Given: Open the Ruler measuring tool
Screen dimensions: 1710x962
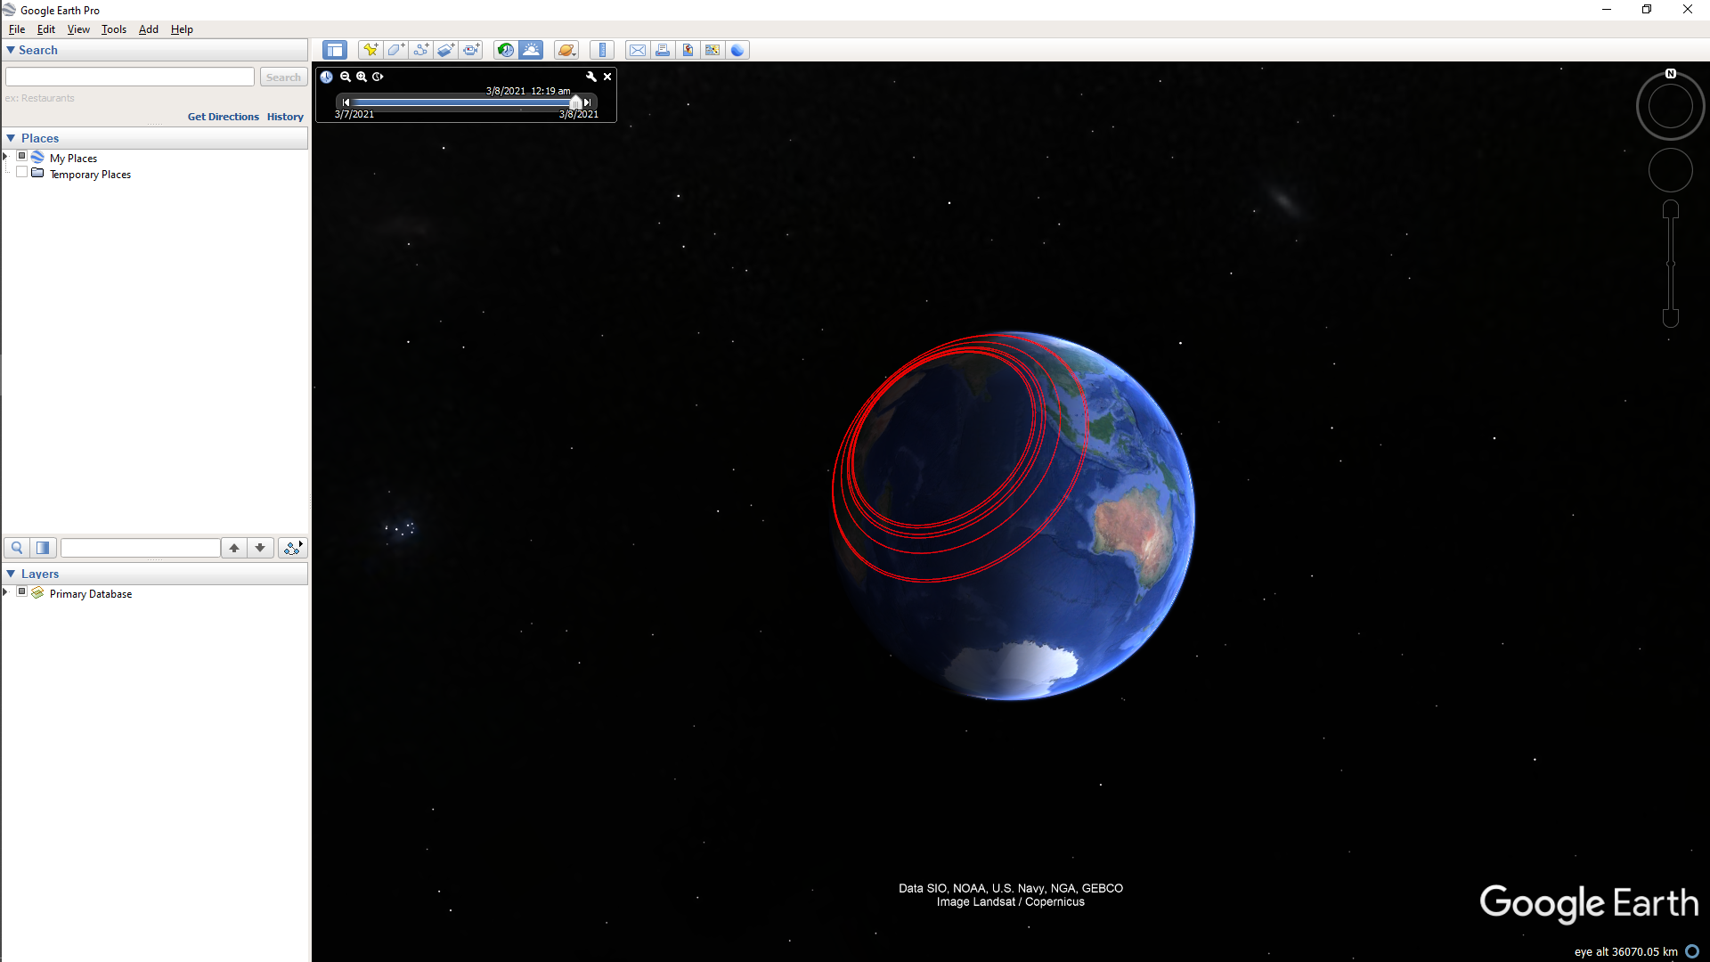Looking at the screenshot, I should [x=602, y=50].
